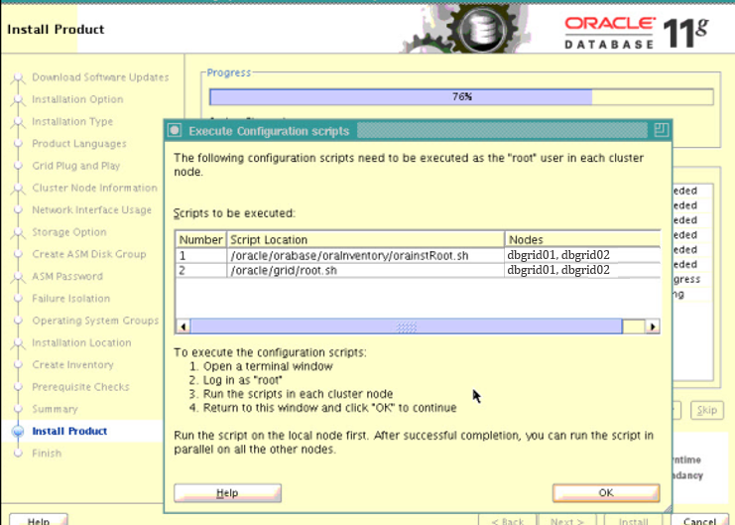Select the Nodes column header
This screenshot has height=525, width=735.
[582, 240]
